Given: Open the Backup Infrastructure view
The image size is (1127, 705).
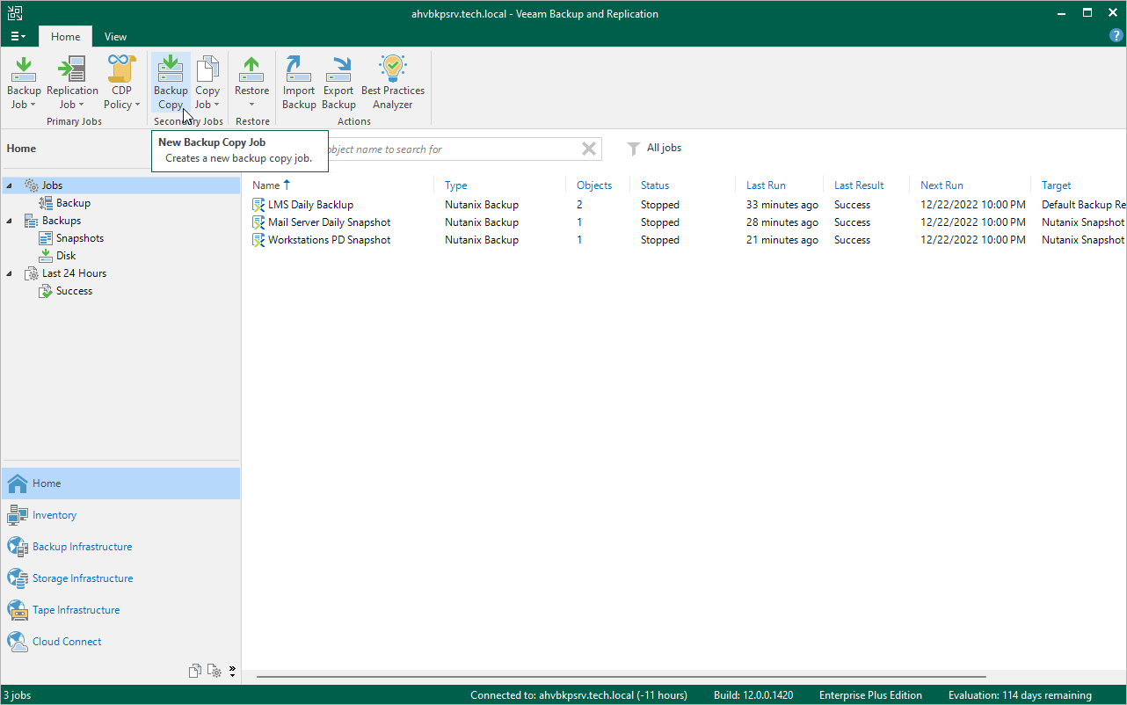Looking at the screenshot, I should (120, 547).
